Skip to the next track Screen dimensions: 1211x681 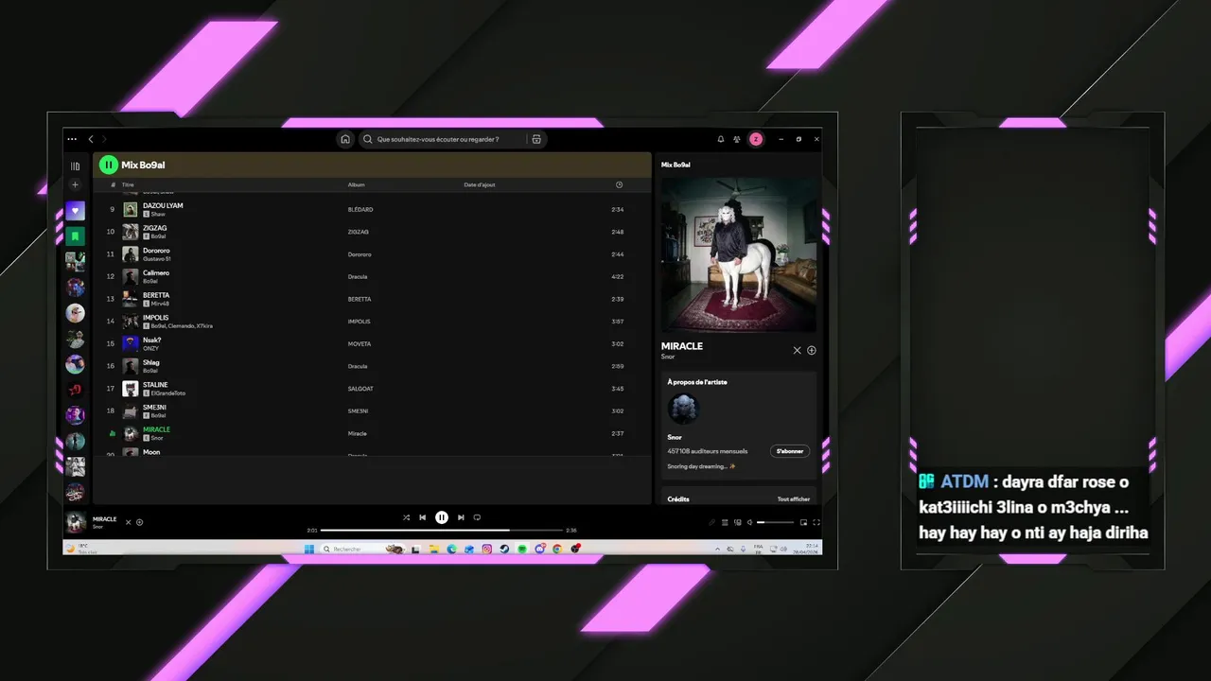tap(461, 517)
